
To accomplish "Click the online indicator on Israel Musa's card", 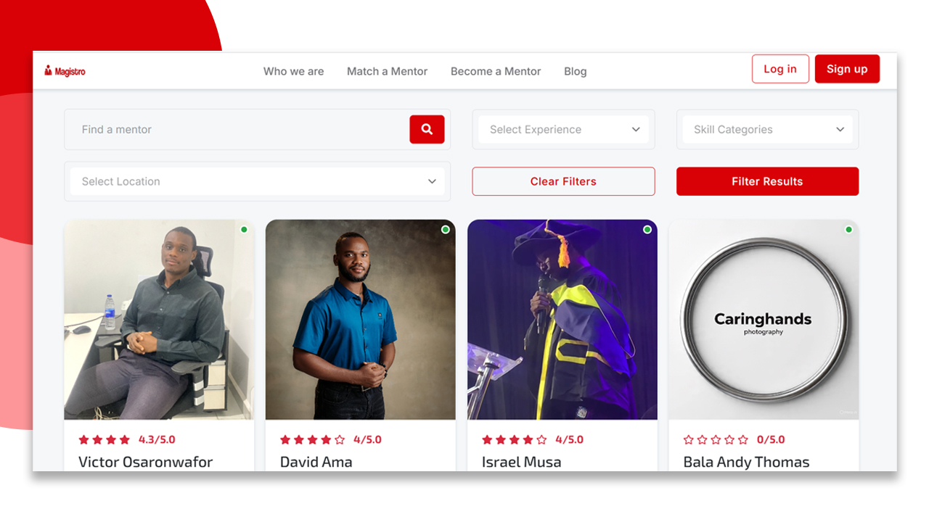I will [647, 230].
